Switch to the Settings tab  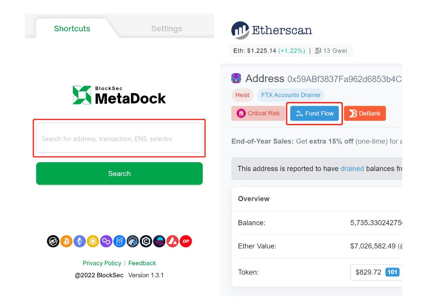[x=167, y=28]
